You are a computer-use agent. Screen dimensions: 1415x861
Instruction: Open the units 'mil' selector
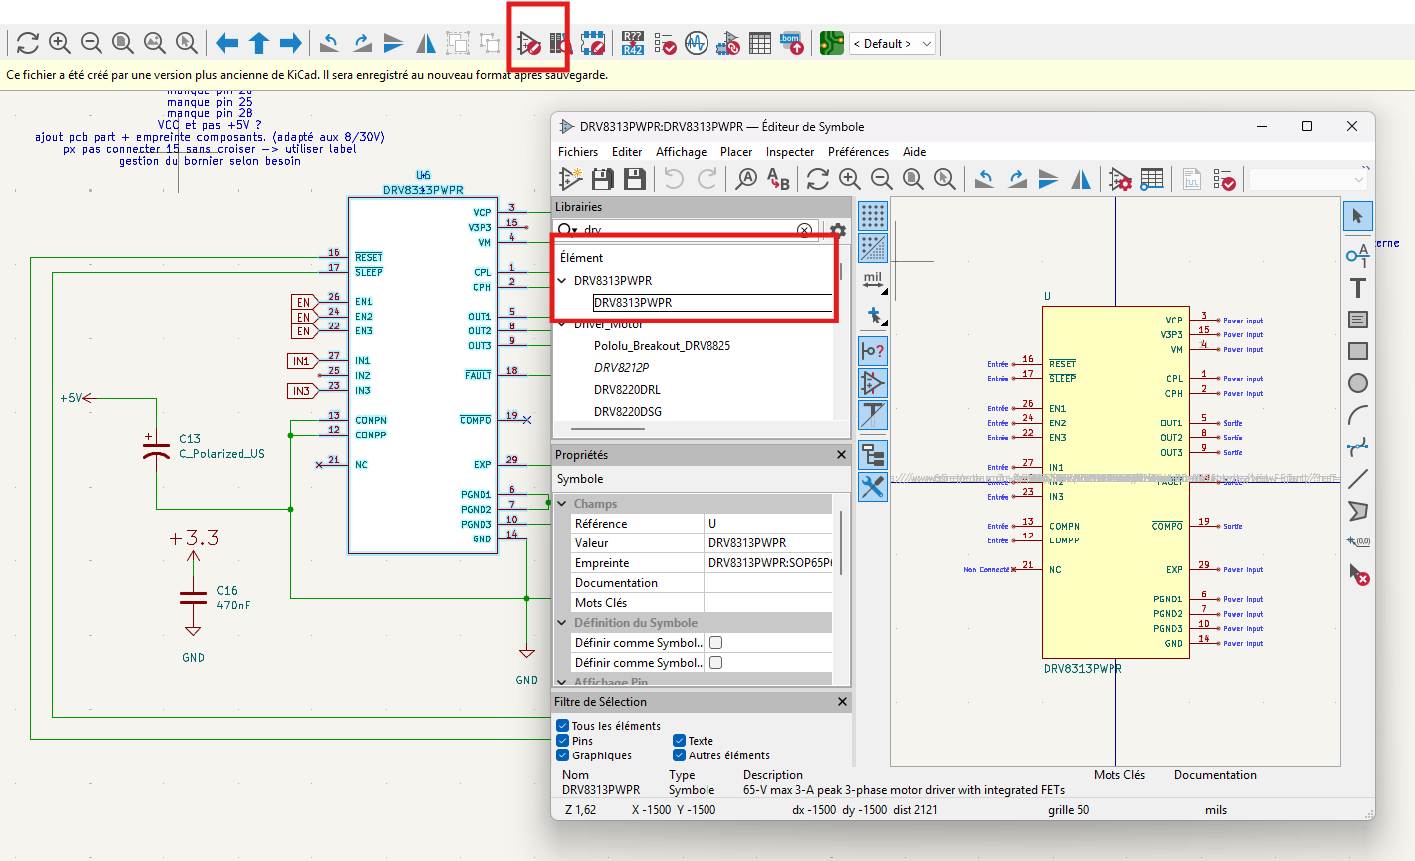tap(873, 281)
